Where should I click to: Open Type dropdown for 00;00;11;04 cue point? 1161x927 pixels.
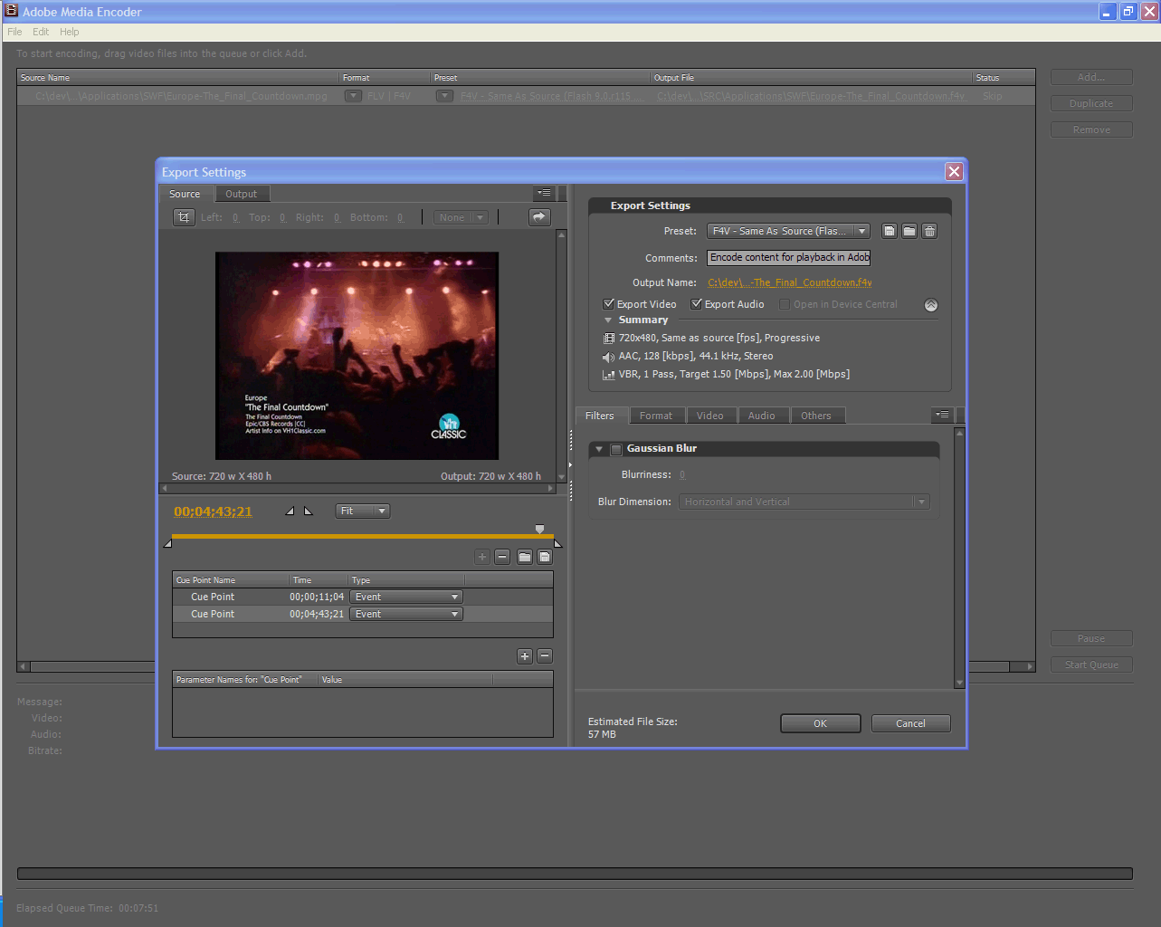click(x=406, y=597)
